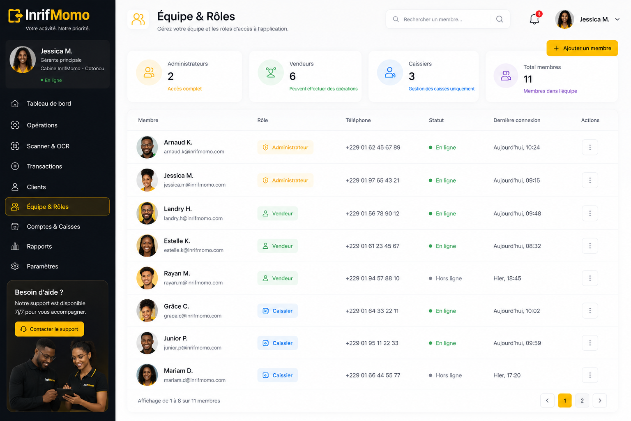Screen dimensions: 631x421
Task: Open the notifications bell
Action: point(534,19)
